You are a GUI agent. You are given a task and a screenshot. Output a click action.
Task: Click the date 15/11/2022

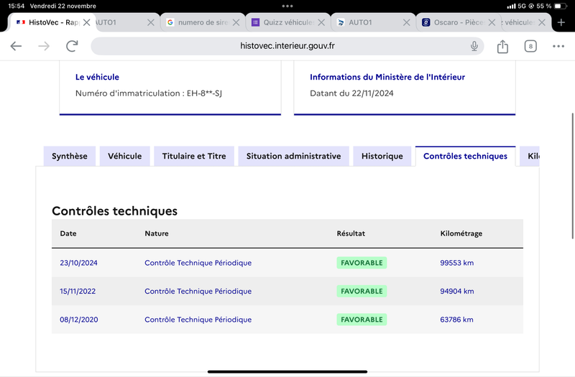point(78,292)
